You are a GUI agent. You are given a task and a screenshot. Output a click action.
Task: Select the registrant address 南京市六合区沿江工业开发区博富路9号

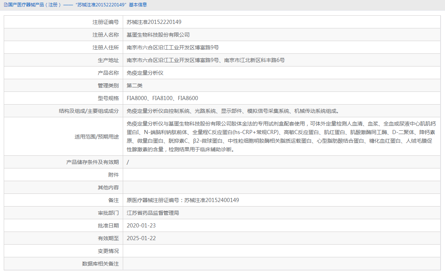[173, 47]
